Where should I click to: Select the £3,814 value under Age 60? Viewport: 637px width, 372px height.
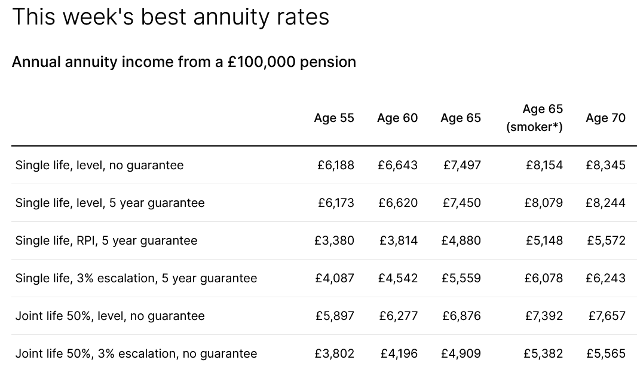tap(399, 240)
